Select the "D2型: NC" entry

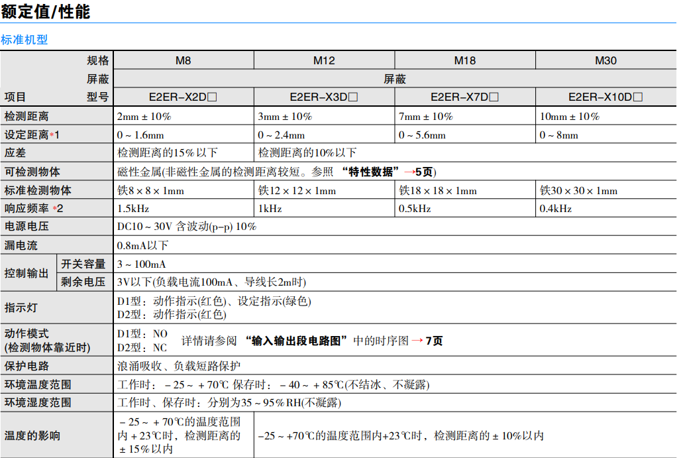click(142, 348)
